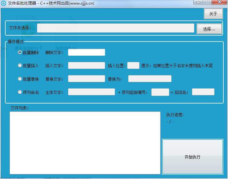Open the 关于 (About) dialog

pyautogui.click(x=213, y=14)
